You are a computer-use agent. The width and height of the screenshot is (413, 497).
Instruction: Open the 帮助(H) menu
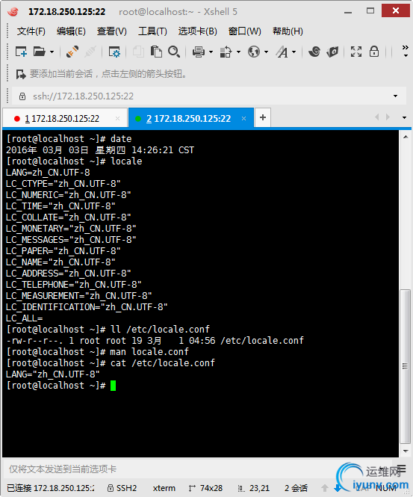pyautogui.click(x=288, y=31)
